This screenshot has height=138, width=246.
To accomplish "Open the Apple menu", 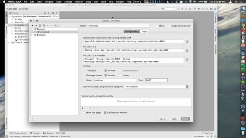I will pos(4,2).
